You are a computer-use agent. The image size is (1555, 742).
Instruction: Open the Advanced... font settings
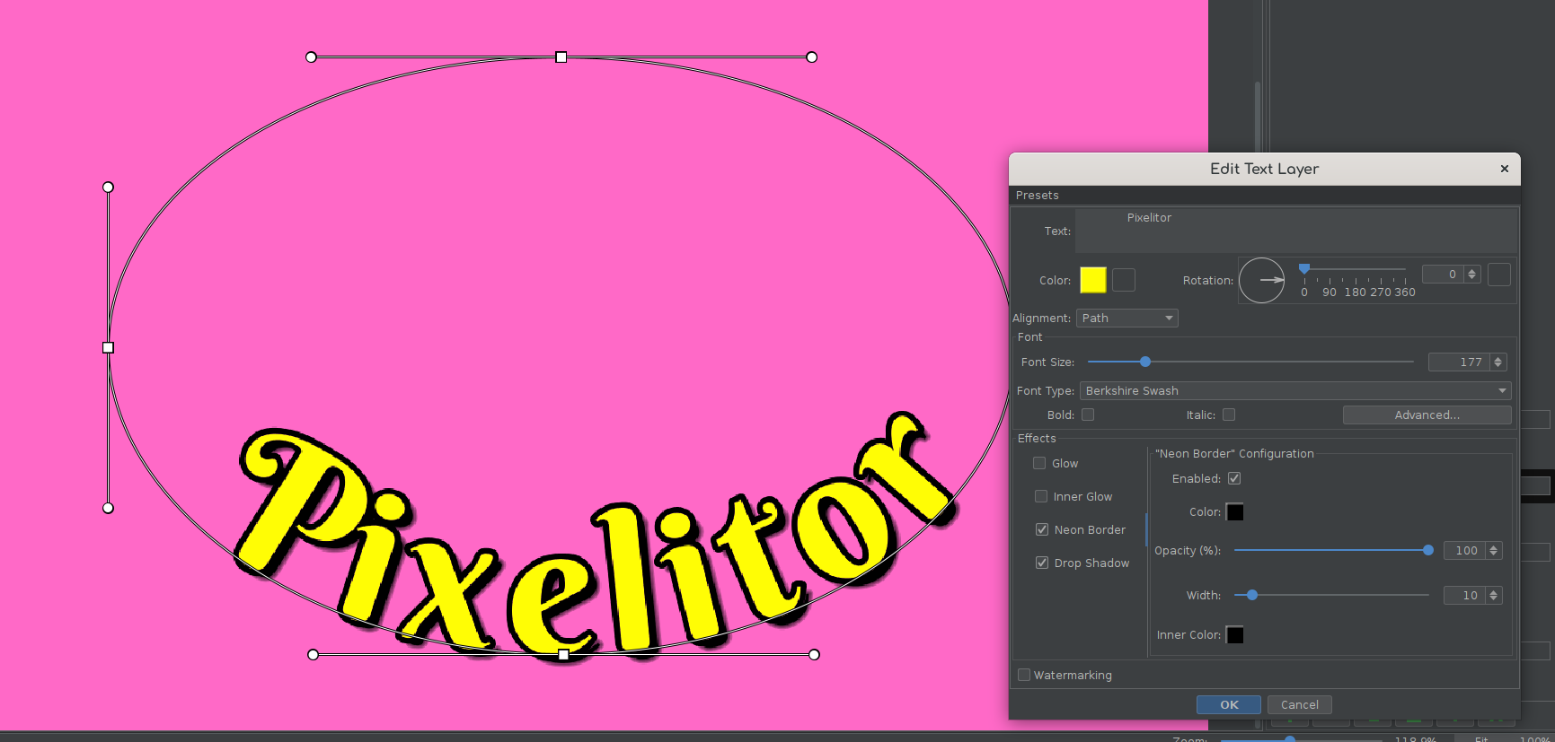point(1427,415)
